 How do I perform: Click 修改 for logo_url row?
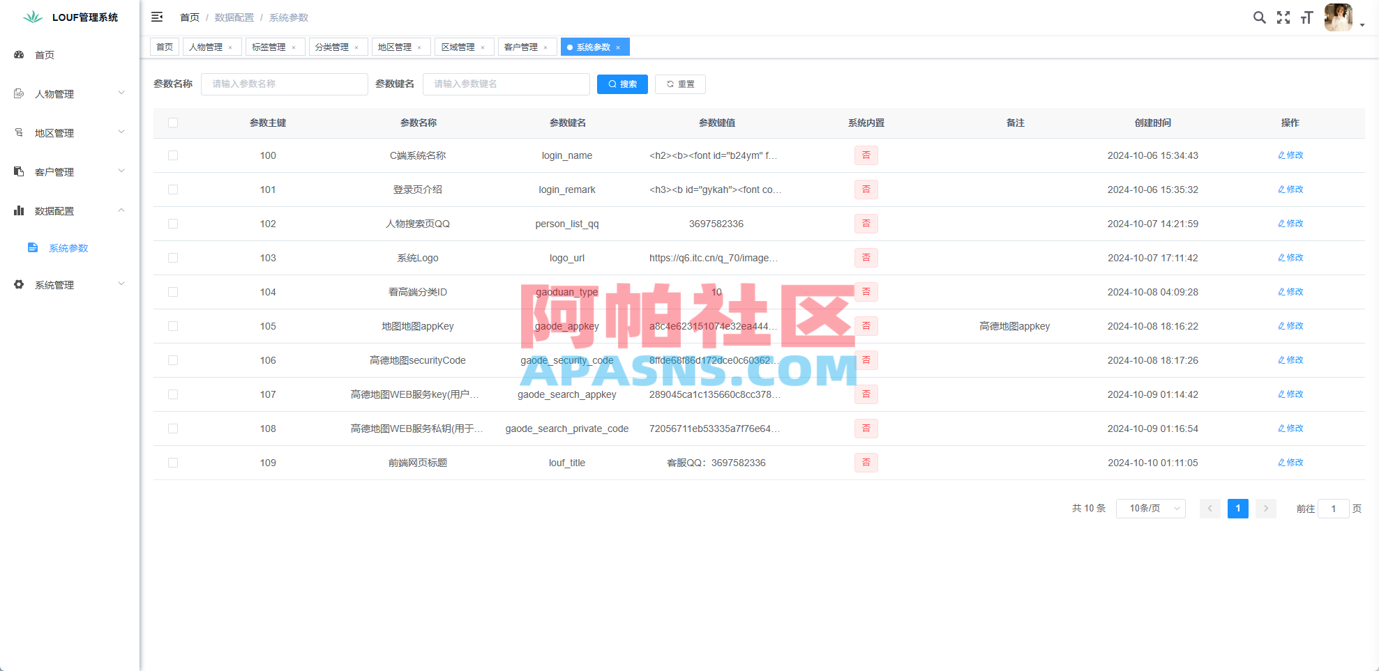pyautogui.click(x=1290, y=258)
